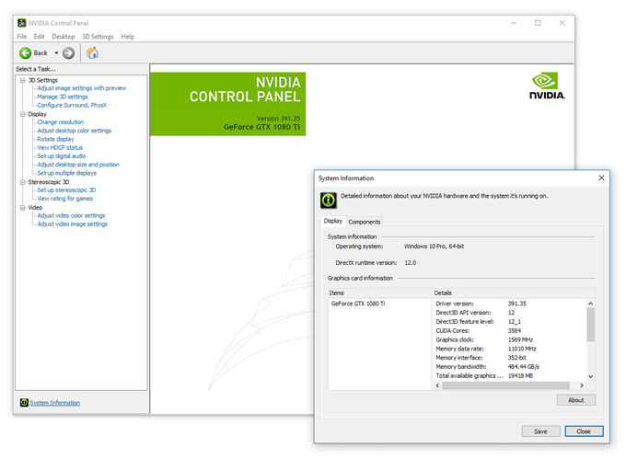Screen dimensions: 626x459
Task: Click the Driver version row
Action: 509,304
